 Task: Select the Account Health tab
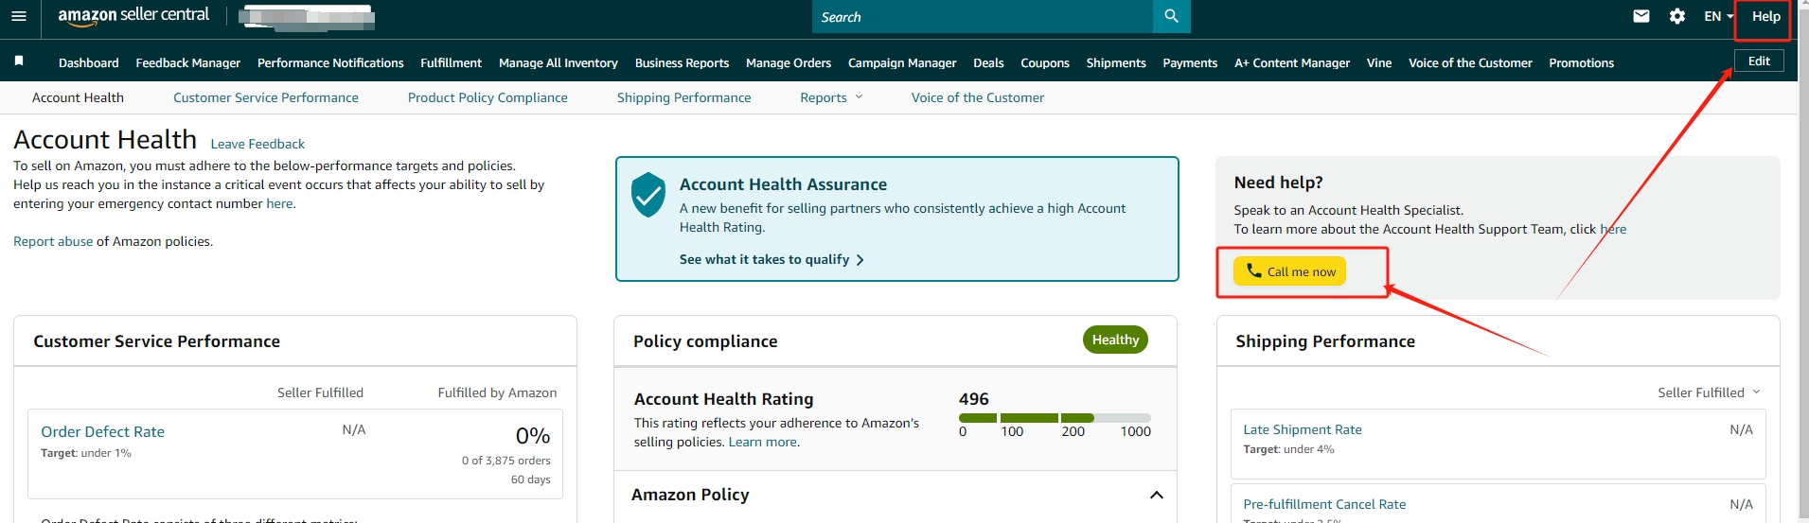pyautogui.click(x=78, y=97)
